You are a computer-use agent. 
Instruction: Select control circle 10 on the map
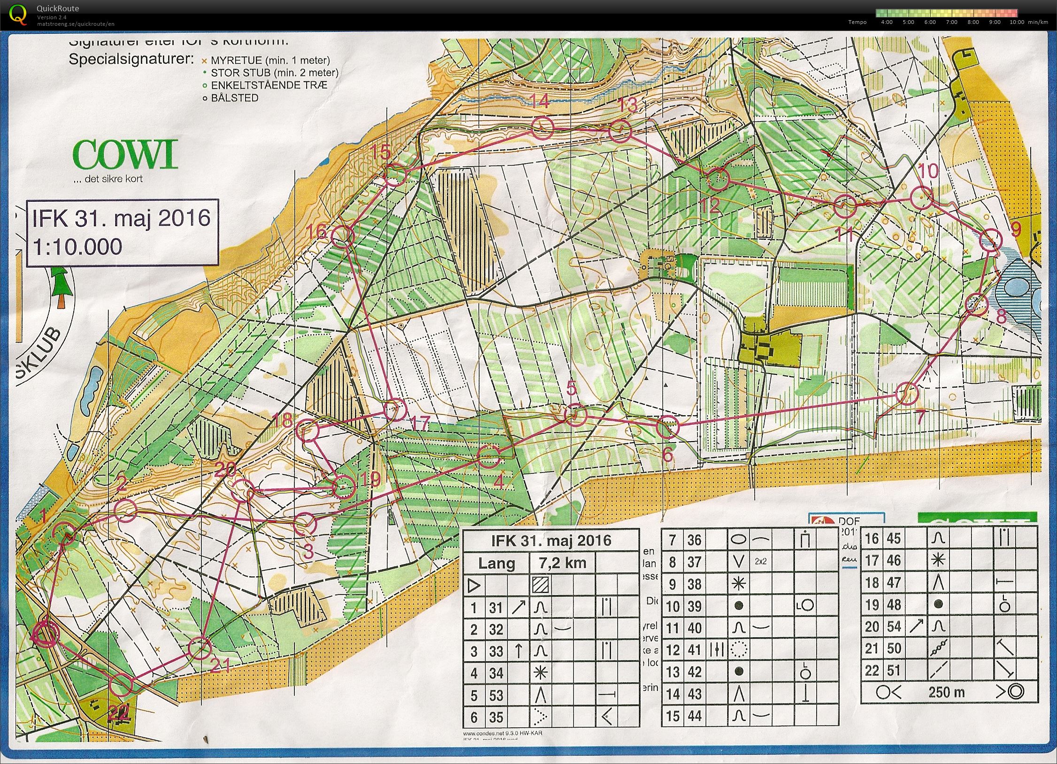pos(922,197)
